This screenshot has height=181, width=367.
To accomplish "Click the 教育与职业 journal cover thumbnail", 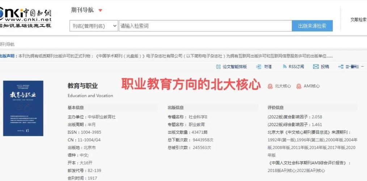I will click(23, 108).
